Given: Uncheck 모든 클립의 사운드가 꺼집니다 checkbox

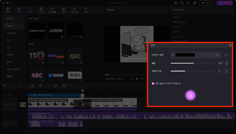Looking at the screenshot, I should point(153,84).
